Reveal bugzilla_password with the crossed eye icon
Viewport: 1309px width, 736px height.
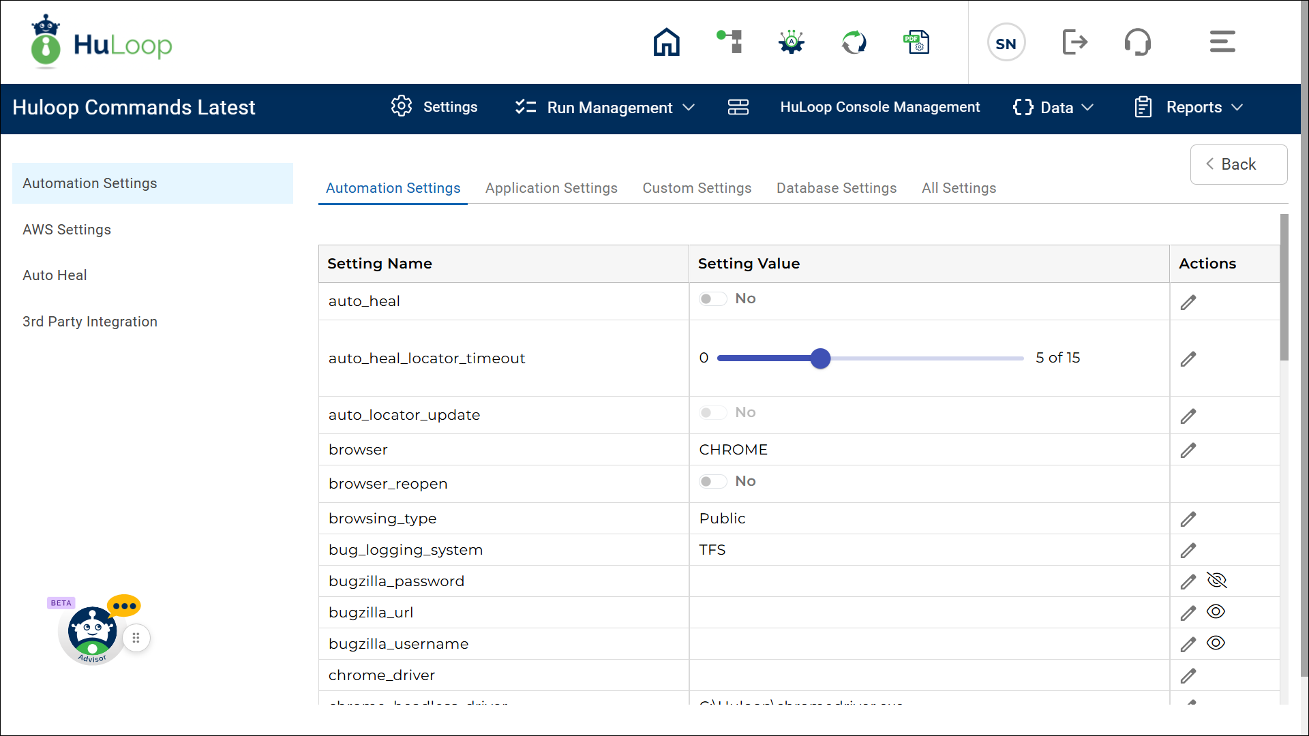point(1216,581)
